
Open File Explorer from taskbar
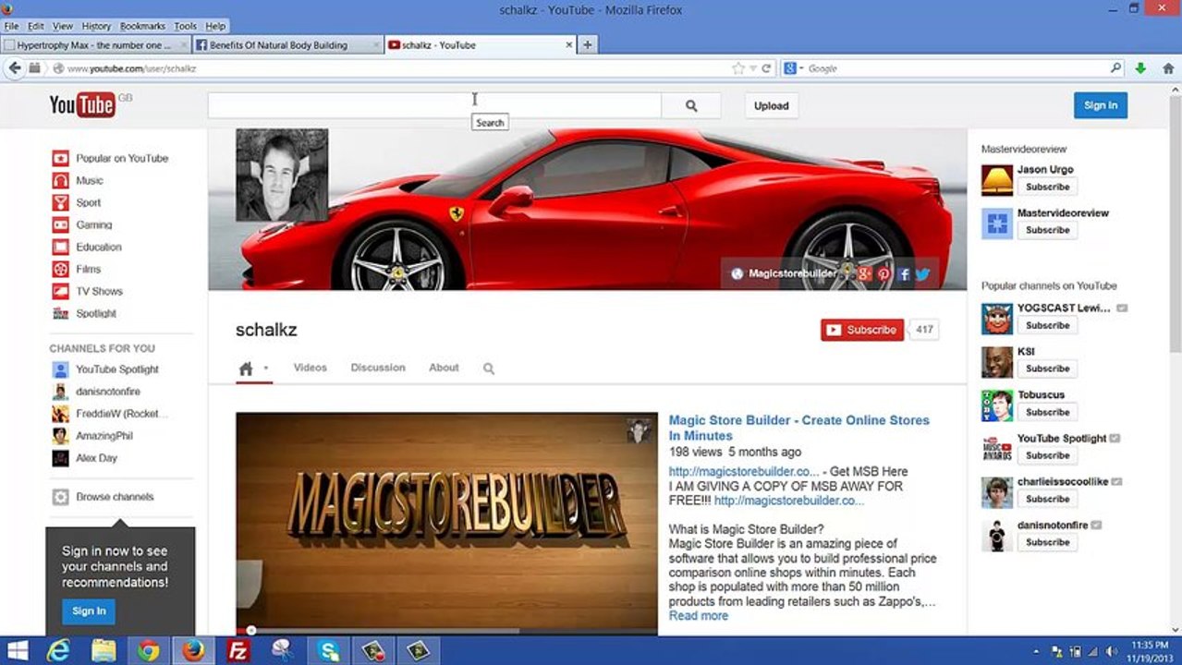[104, 651]
